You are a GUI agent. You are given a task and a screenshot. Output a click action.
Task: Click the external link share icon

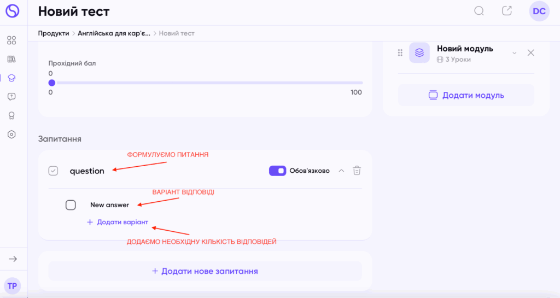coord(507,11)
